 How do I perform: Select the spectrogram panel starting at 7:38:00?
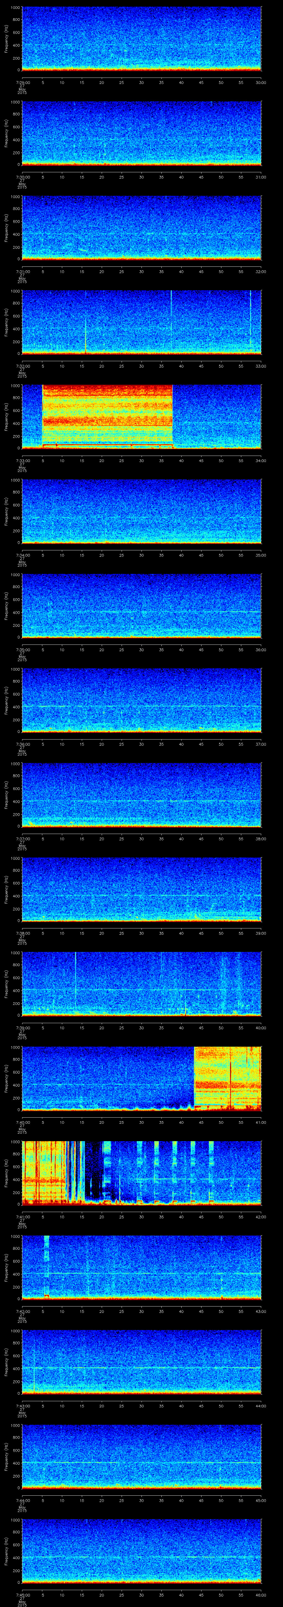point(141,890)
